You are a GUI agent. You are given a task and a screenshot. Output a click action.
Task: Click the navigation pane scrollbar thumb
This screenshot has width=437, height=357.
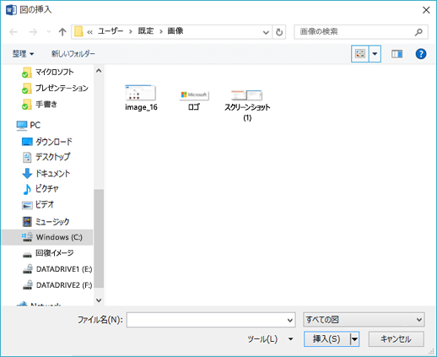(99, 239)
